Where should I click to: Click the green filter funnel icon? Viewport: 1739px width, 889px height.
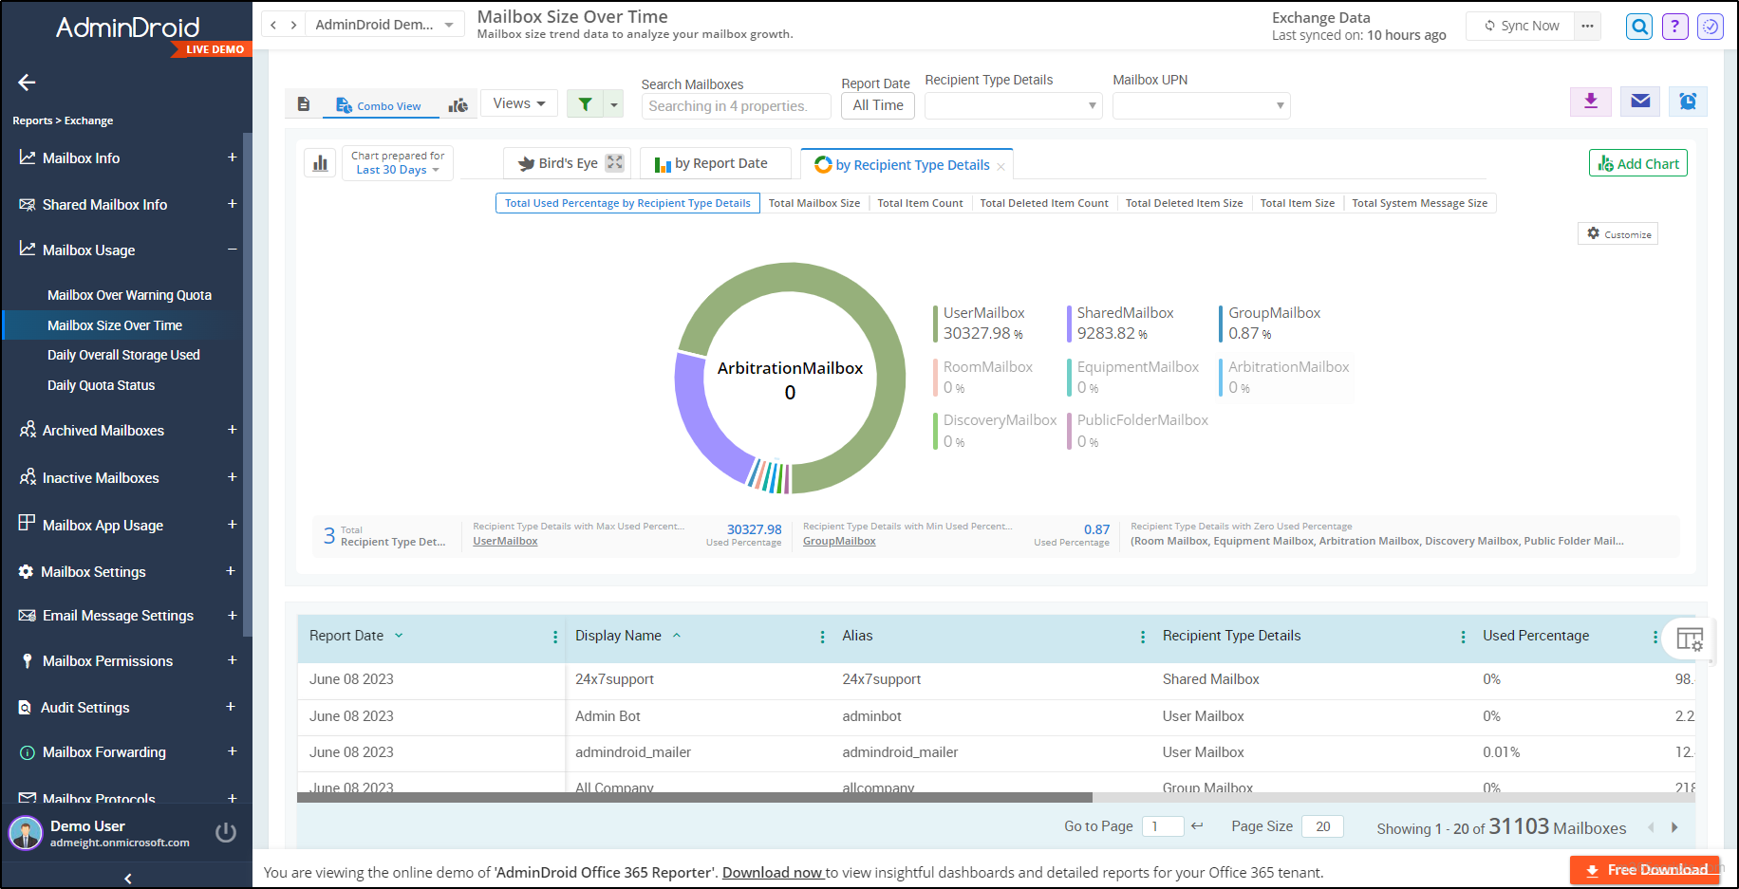(586, 104)
